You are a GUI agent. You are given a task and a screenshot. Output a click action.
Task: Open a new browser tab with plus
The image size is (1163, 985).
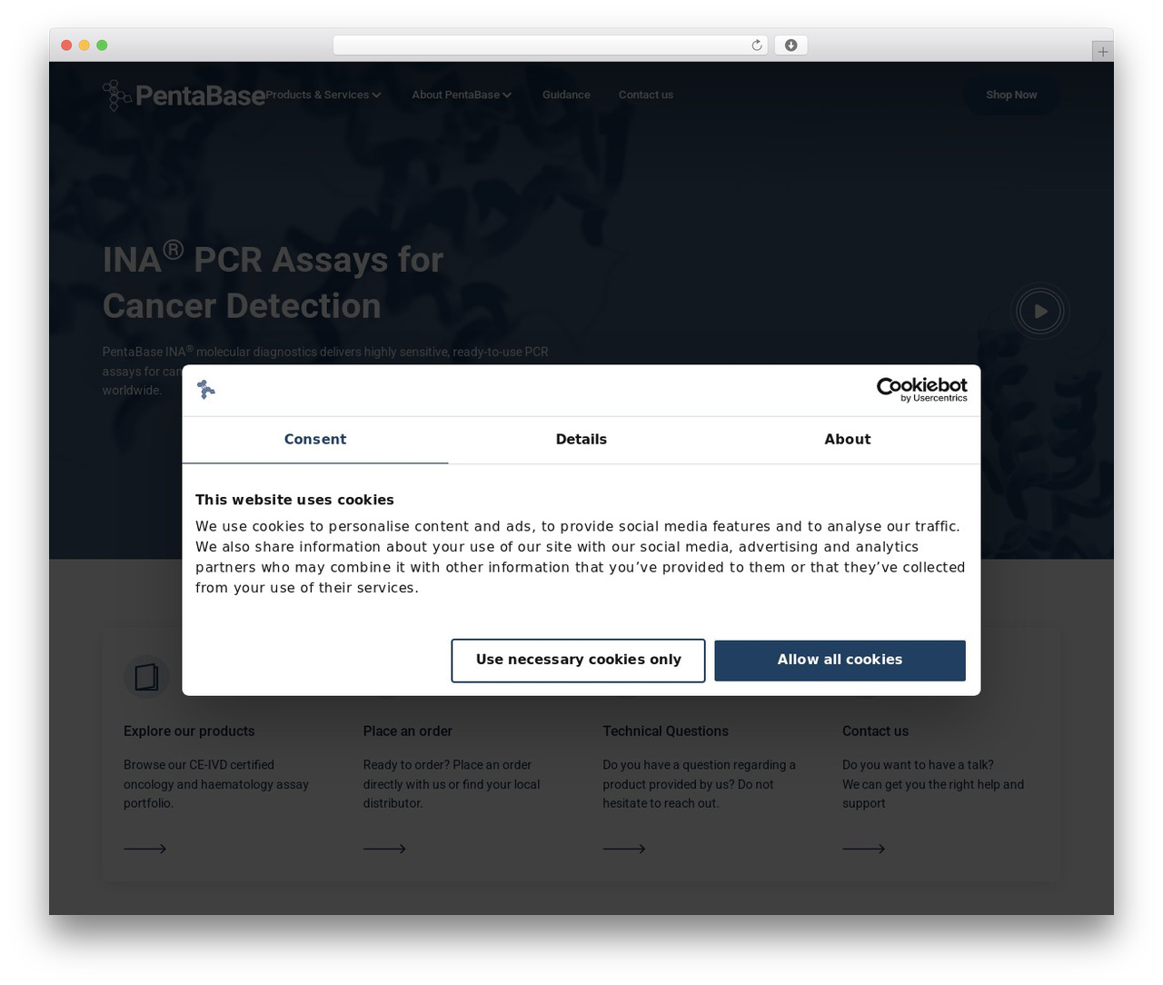1102,52
